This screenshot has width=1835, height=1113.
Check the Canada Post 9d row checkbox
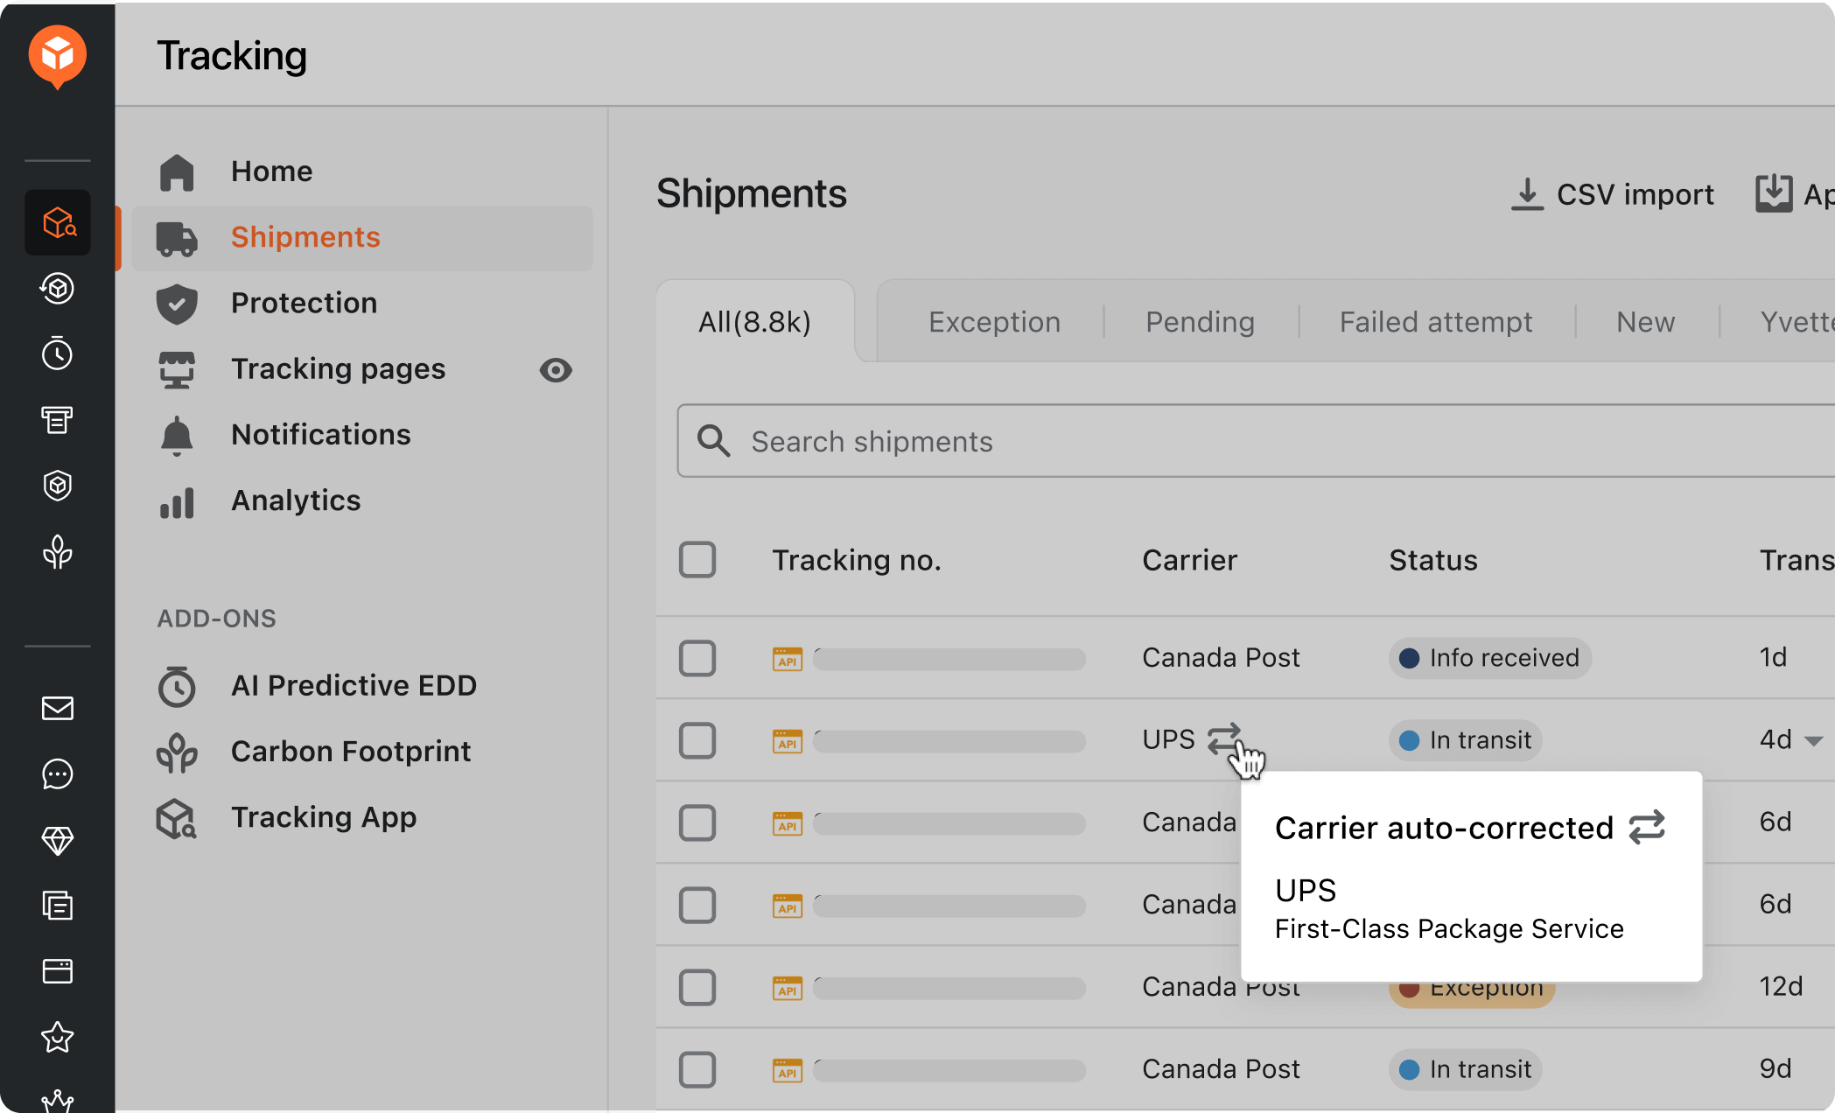(697, 1069)
